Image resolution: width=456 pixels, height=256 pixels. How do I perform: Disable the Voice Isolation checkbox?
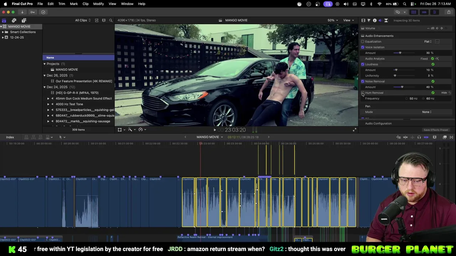click(363, 47)
